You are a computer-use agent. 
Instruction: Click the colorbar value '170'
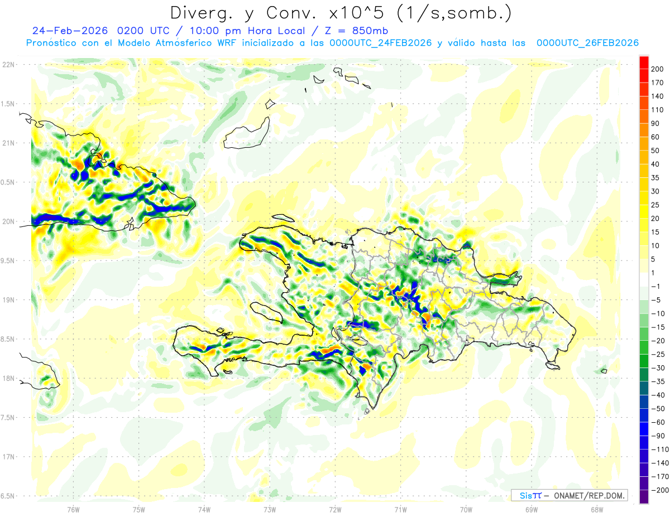click(x=658, y=83)
